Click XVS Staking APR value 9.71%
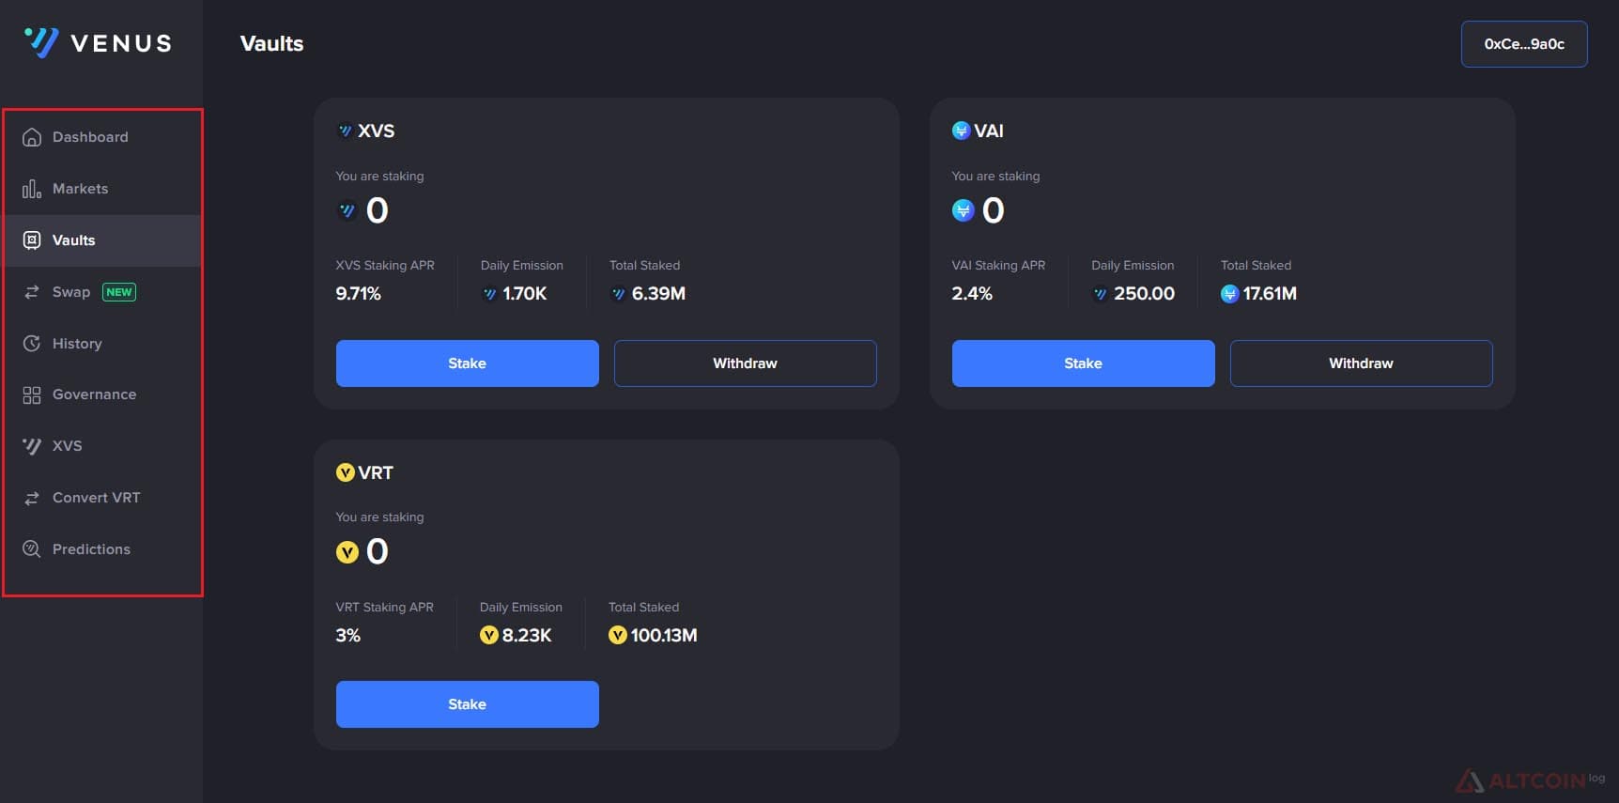Image resolution: width=1619 pixels, height=803 pixels. pos(359,294)
